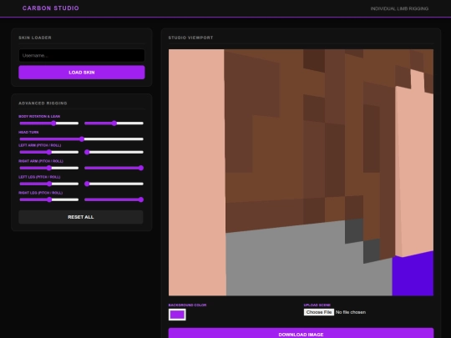Click the Right Leg pitch slider handle
Image resolution: width=451 pixels, height=338 pixels.
(49, 199)
